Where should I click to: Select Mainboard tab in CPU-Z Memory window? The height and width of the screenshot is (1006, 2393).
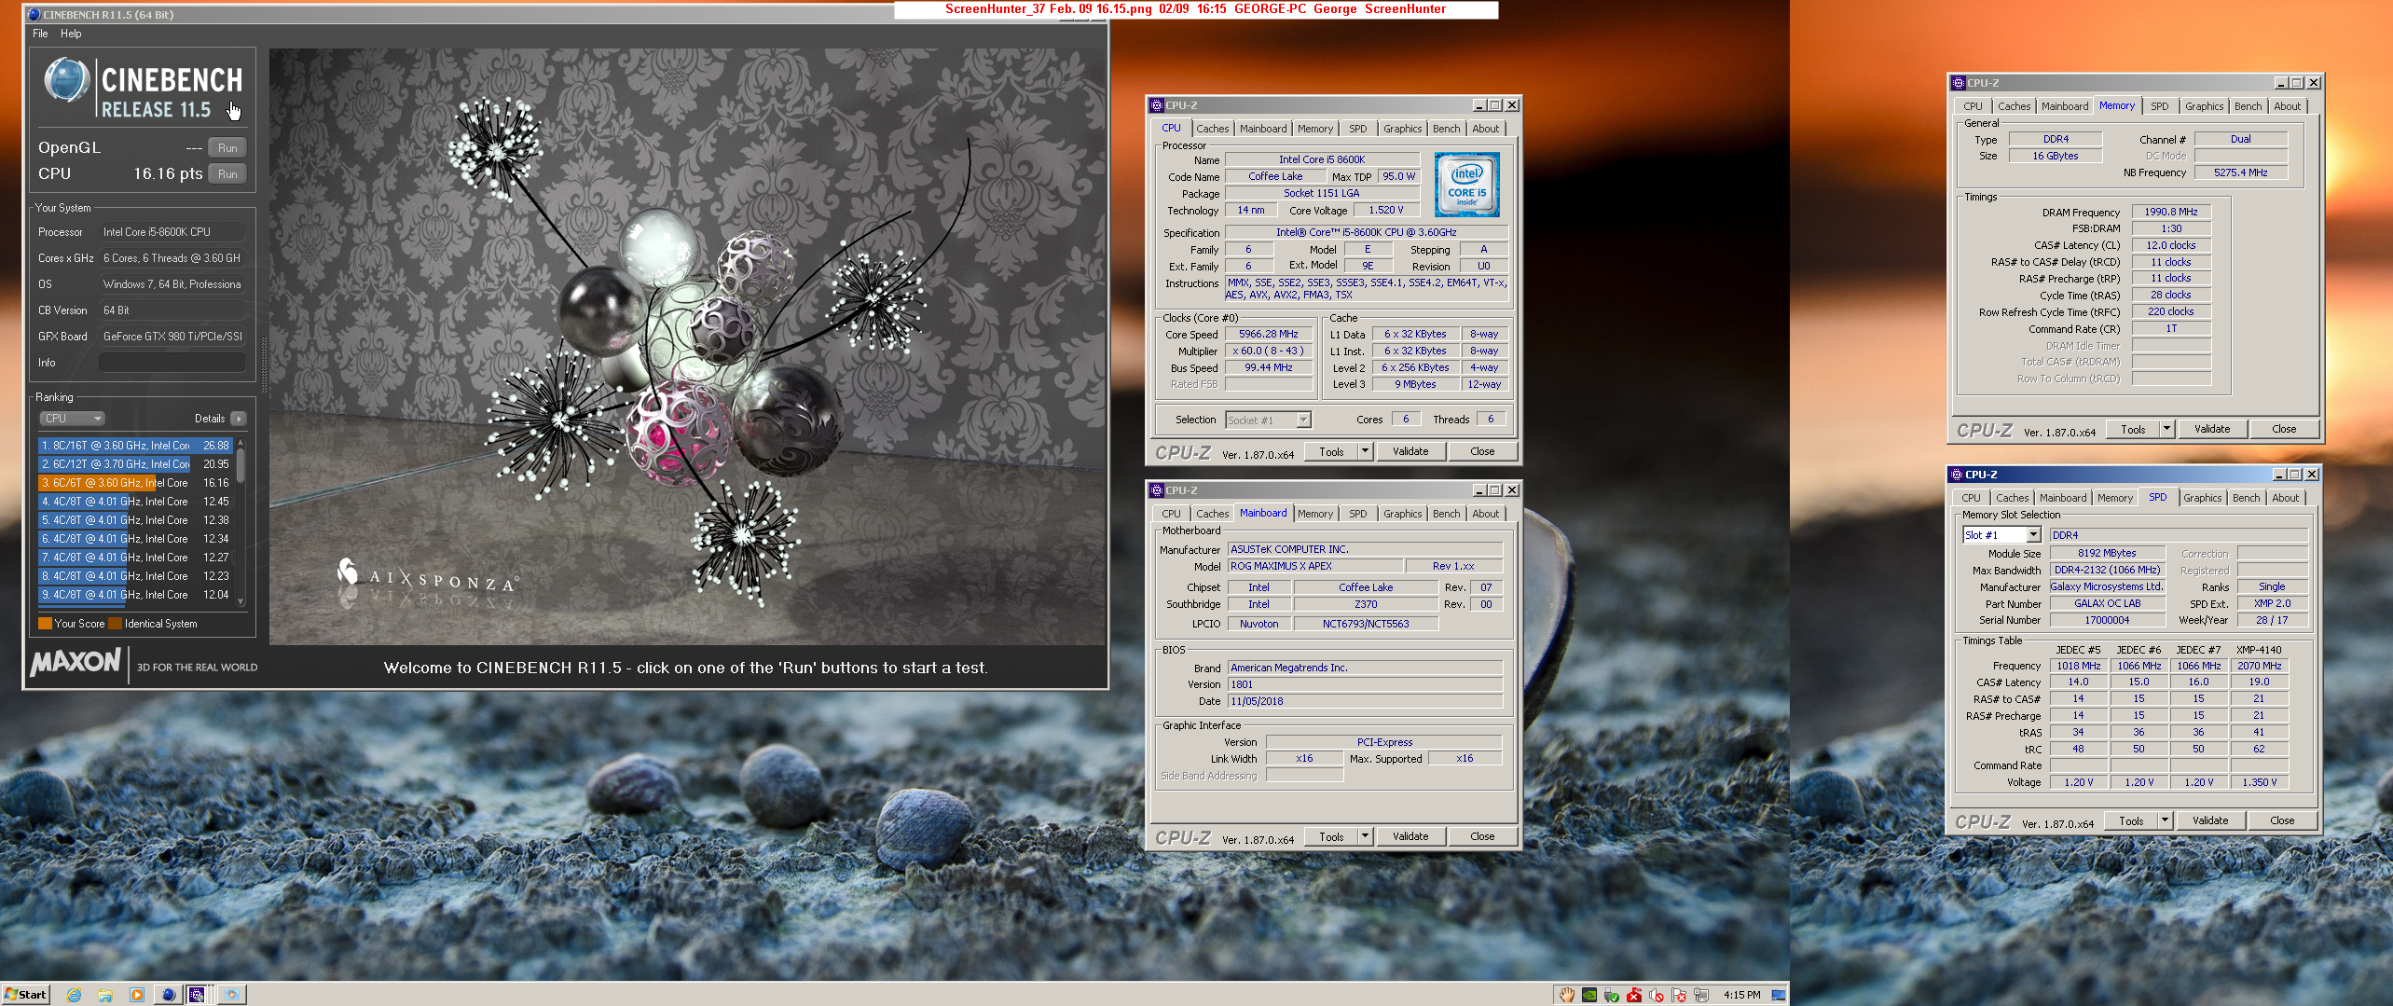[2065, 106]
